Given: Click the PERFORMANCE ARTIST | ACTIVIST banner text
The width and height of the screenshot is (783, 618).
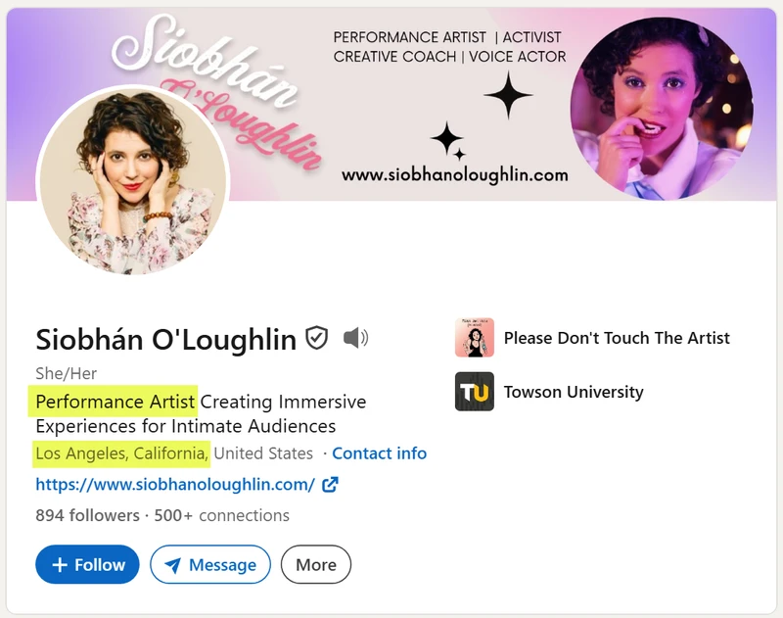Looking at the screenshot, I should pos(447,37).
